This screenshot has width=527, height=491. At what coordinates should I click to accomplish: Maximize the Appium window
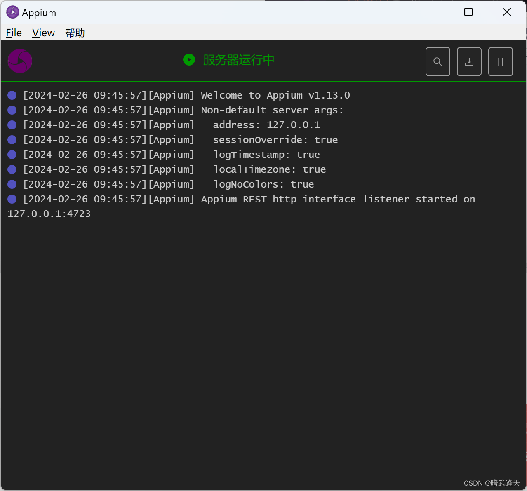(468, 12)
